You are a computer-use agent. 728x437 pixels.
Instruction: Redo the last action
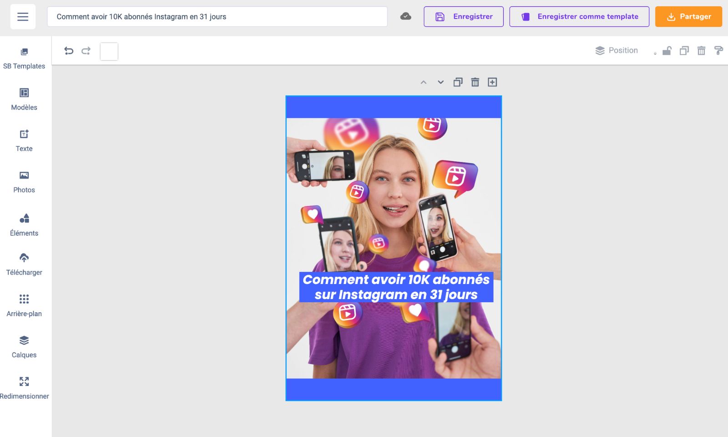coord(86,51)
